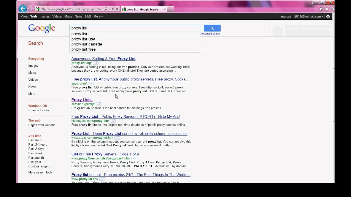Limit results to Past year

(x=35, y=162)
